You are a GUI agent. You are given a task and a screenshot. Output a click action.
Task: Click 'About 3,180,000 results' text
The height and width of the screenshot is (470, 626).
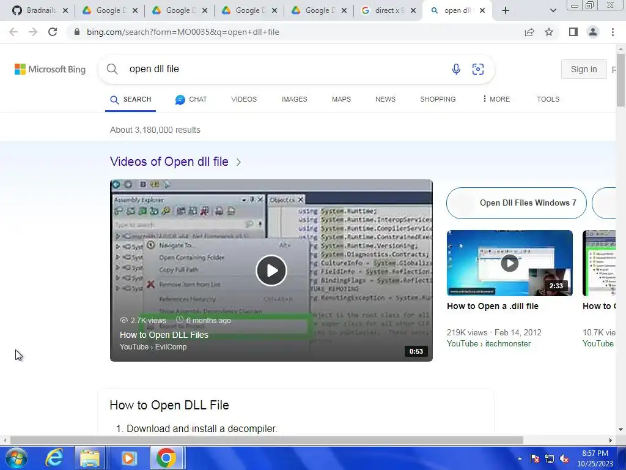(155, 130)
